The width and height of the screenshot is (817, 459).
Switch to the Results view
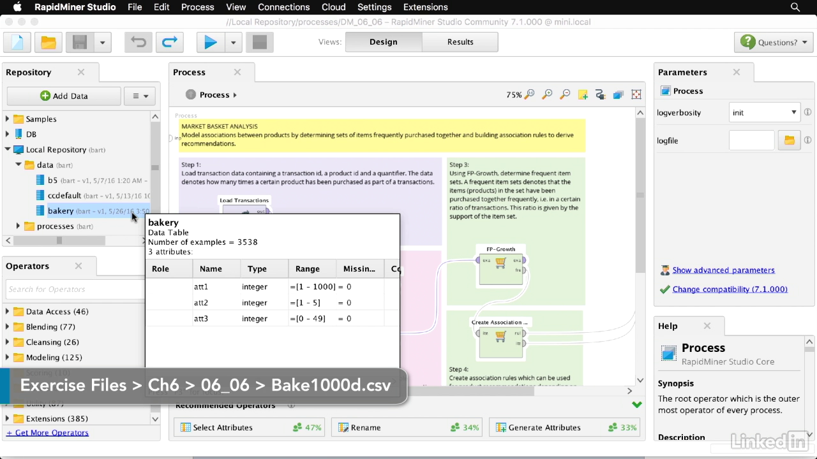(460, 42)
